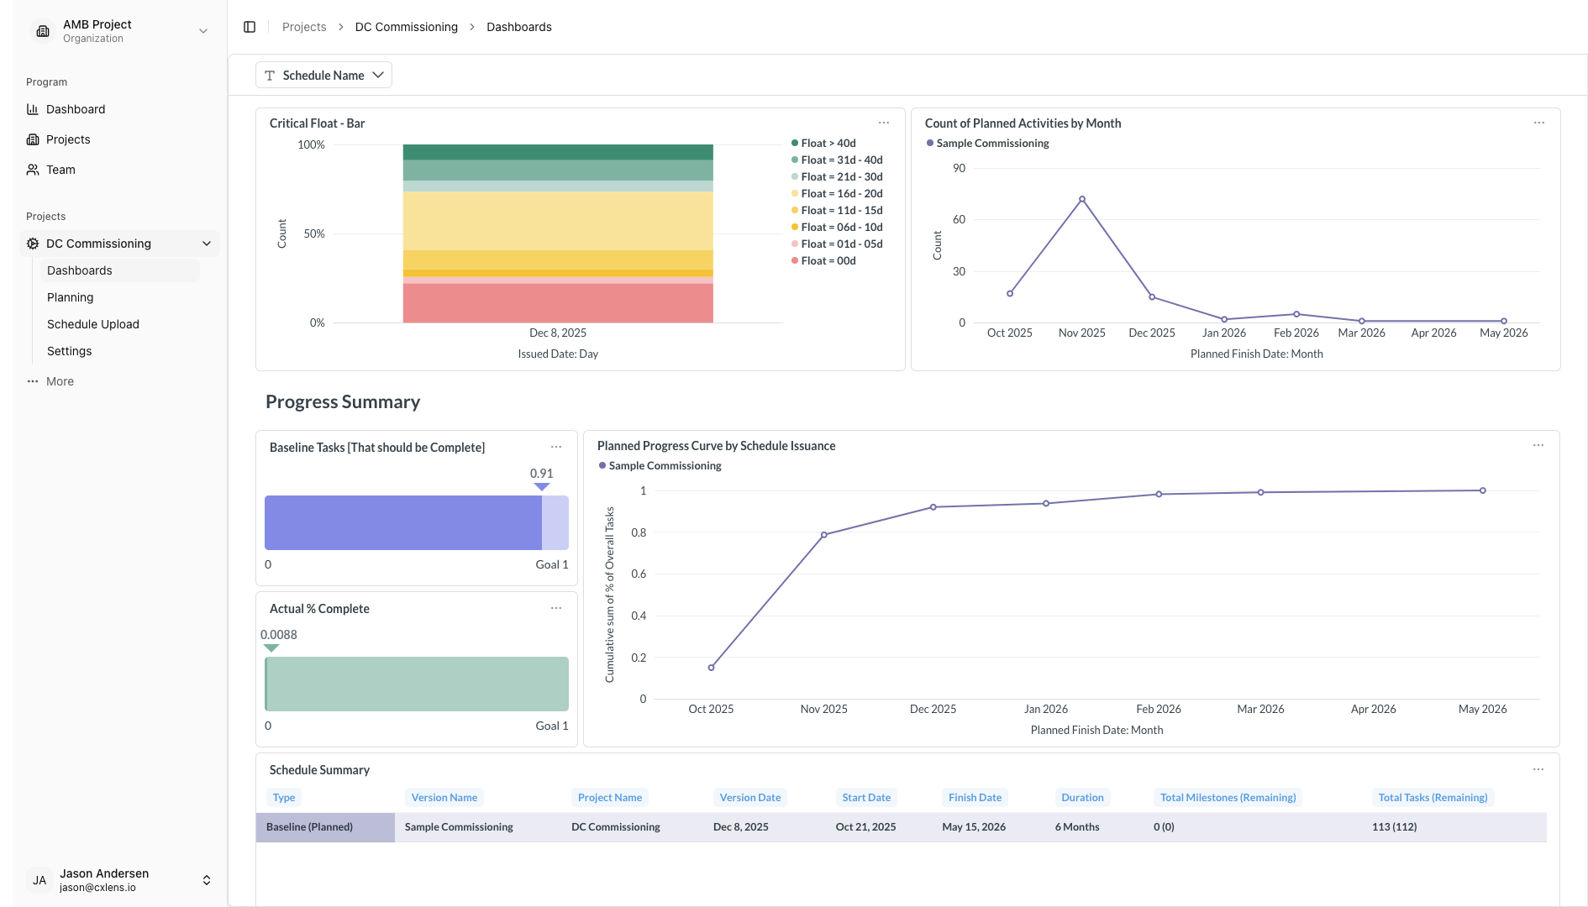Viewport: 1588px width, 907px height.
Task: Open the More options in the Projects sidebar
Action: (x=50, y=381)
